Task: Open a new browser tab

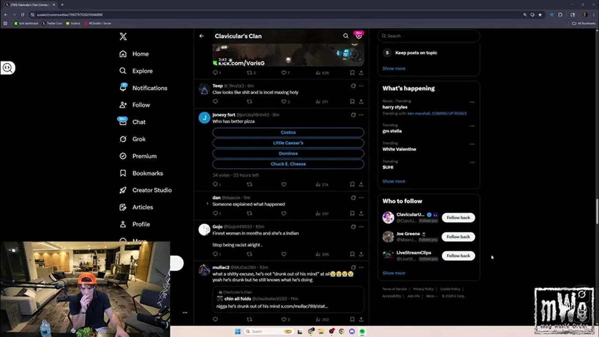Action: pos(62,5)
